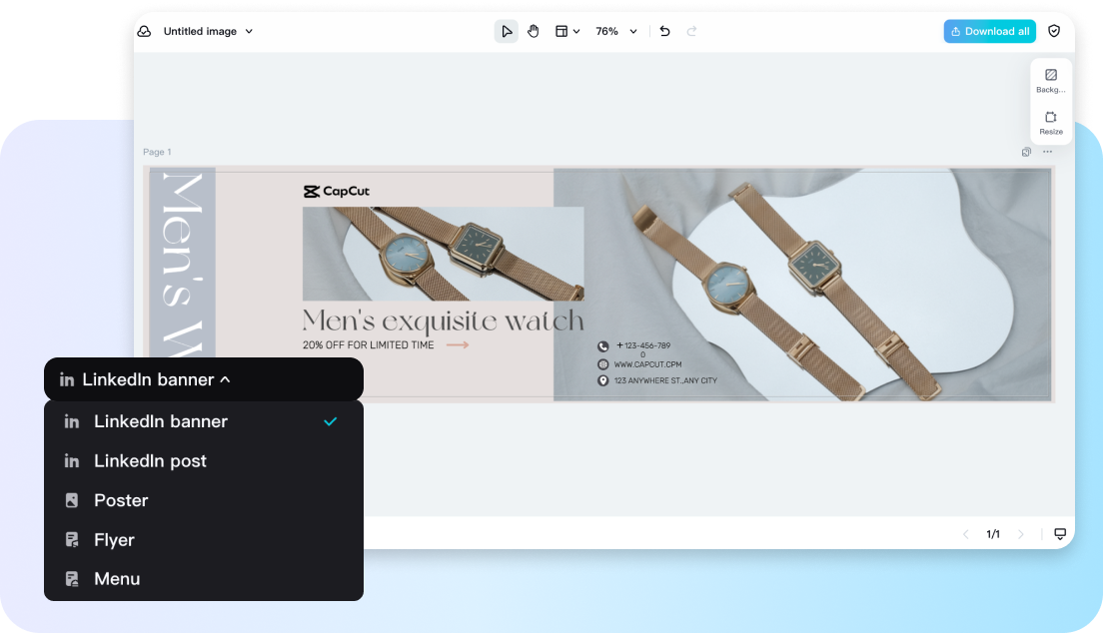
Task: Select the pointer select tool
Action: [507, 31]
